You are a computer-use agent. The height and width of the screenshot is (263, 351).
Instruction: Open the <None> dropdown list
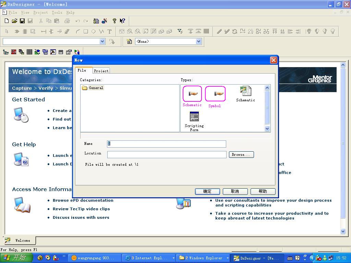(198, 41)
